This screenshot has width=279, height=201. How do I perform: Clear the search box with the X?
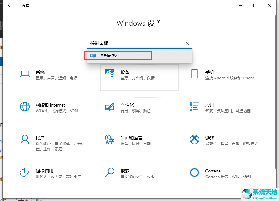(188, 44)
